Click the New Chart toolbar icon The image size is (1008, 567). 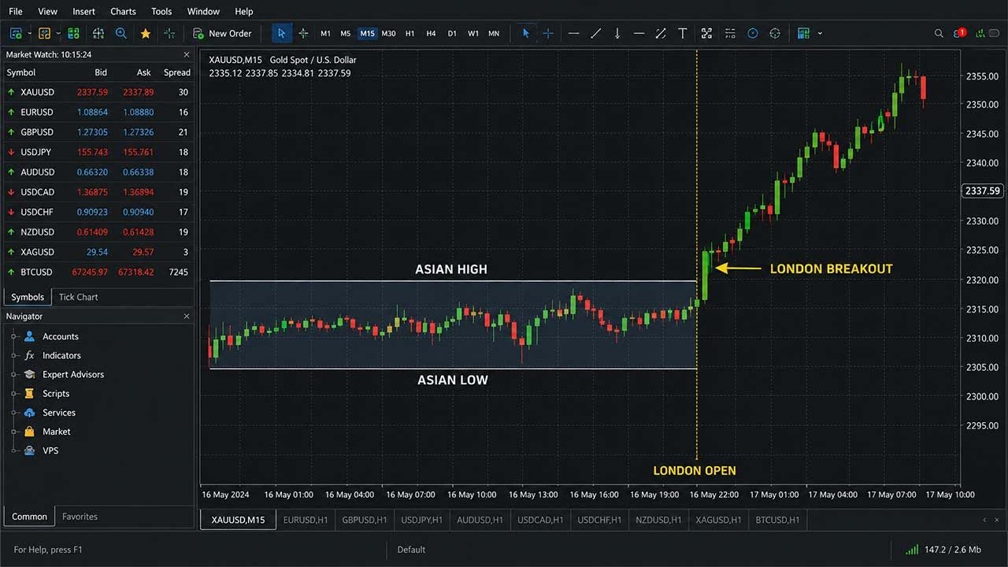[16, 33]
